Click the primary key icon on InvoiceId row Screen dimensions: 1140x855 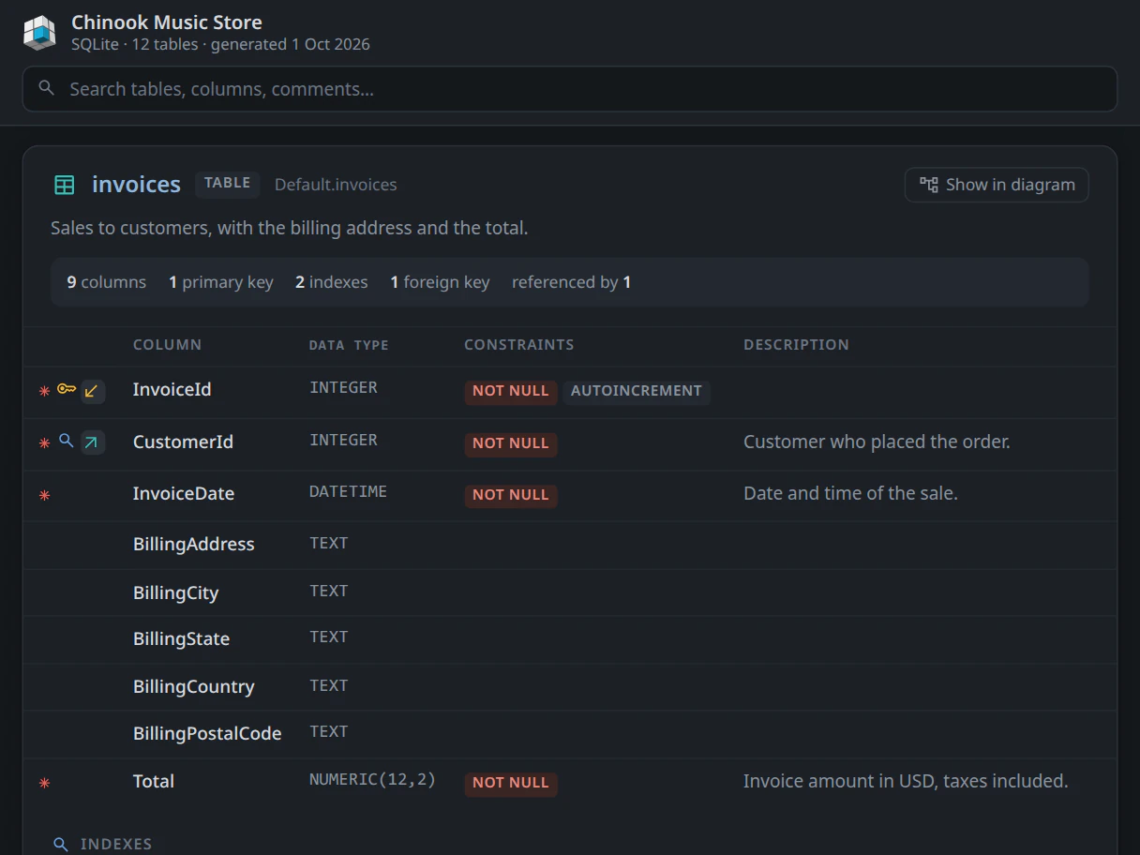(67, 389)
